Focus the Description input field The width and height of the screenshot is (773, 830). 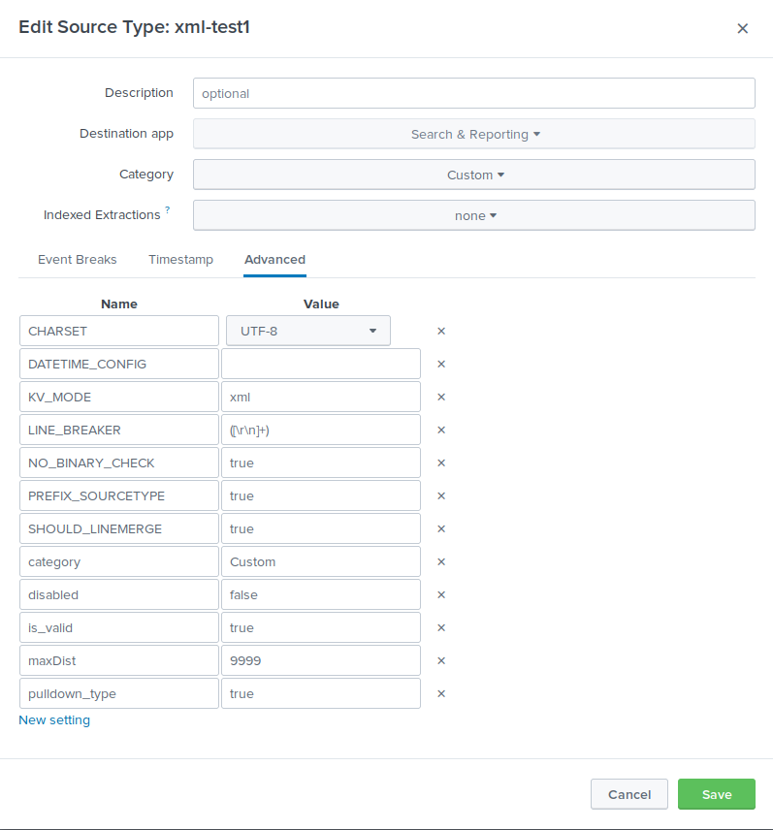(x=474, y=93)
